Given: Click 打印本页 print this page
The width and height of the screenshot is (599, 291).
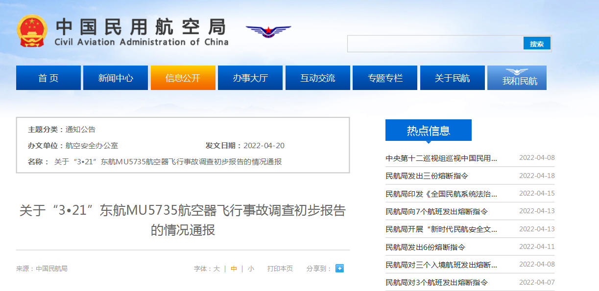Looking at the screenshot, I should [x=280, y=269].
